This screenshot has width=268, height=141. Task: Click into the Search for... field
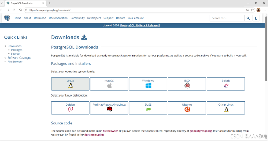(227, 18)
